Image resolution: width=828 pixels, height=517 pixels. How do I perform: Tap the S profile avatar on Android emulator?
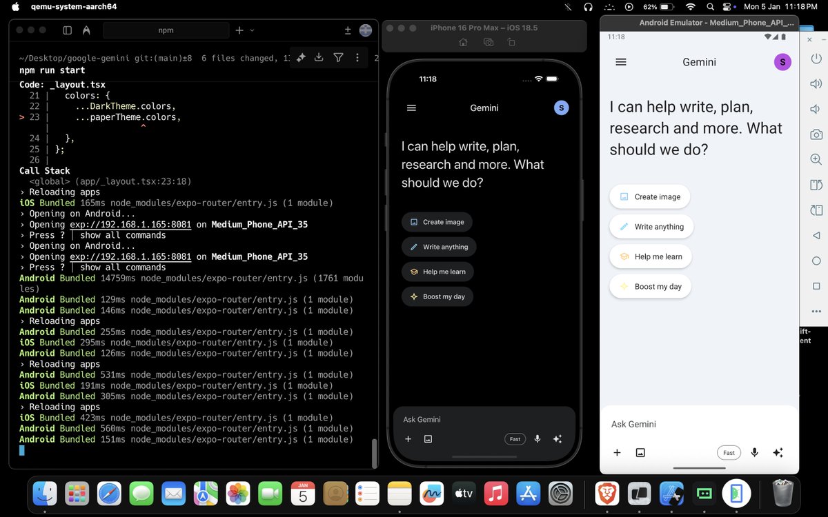782,62
